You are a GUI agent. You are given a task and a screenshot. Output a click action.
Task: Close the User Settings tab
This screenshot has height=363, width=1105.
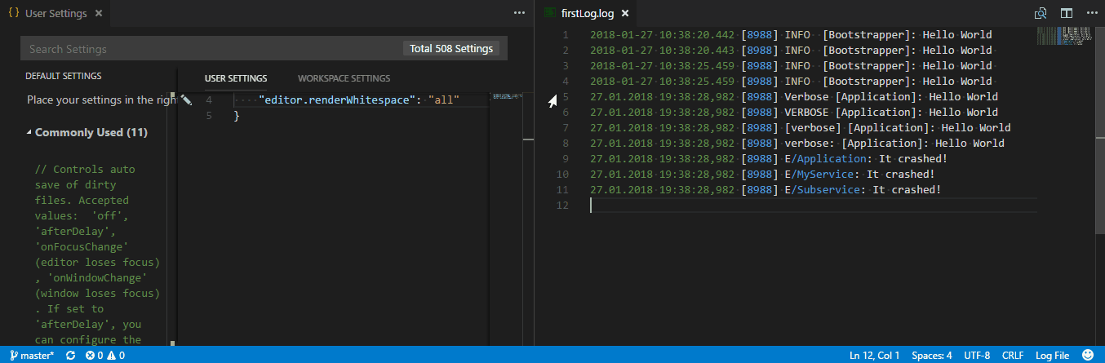99,14
